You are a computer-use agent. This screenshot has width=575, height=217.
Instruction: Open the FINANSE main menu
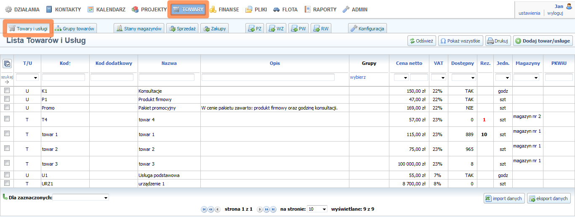tap(224, 9)
